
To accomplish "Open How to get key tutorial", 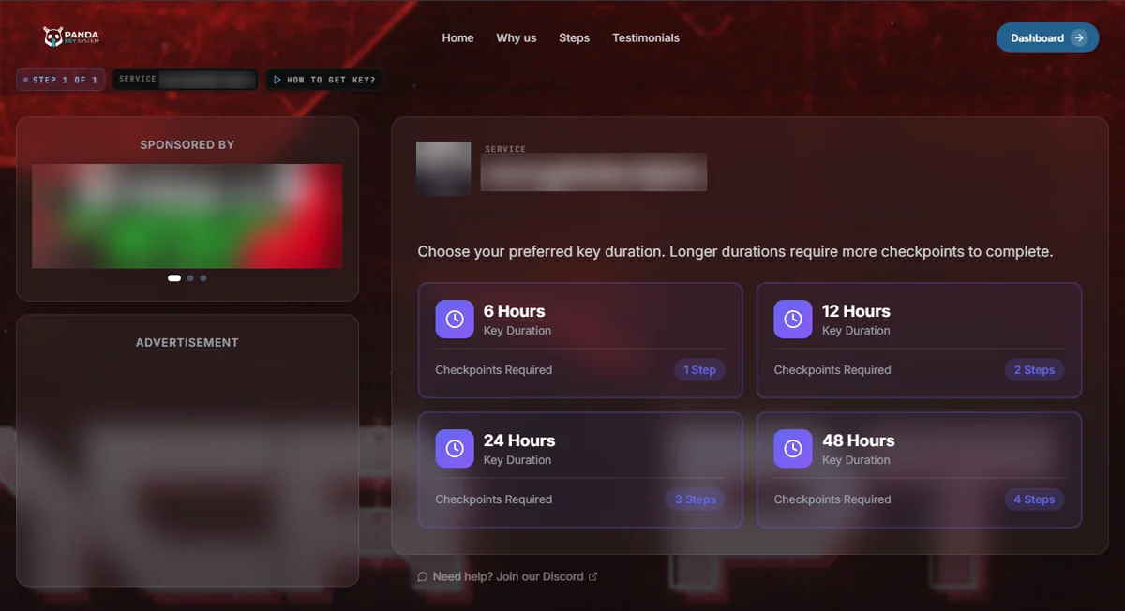I will [x=324, y=80].
